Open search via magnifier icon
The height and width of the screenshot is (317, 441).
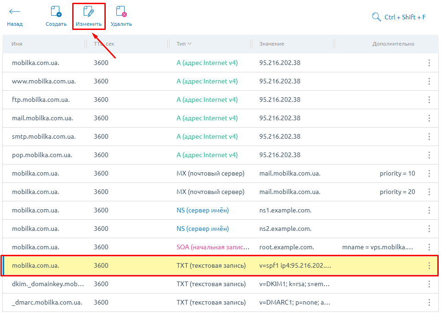pos(376,17)
